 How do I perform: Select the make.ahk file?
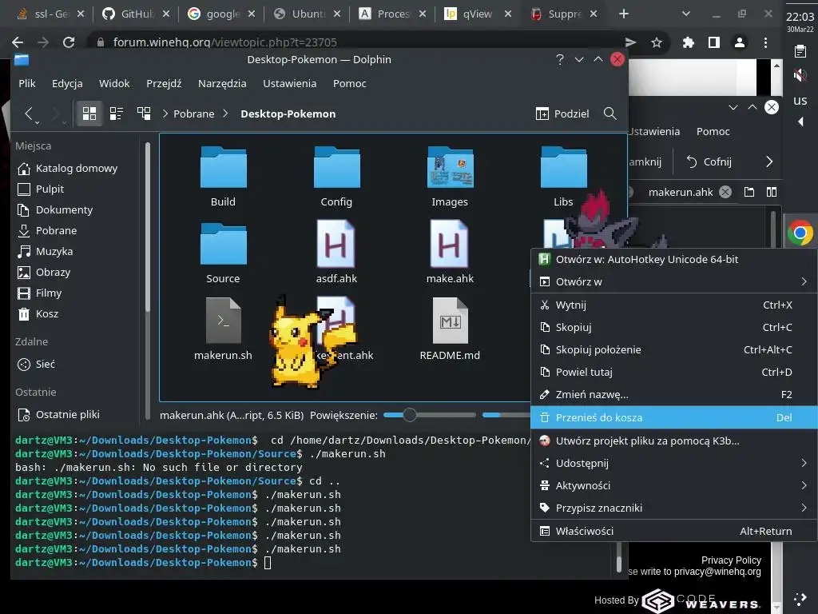450,253
